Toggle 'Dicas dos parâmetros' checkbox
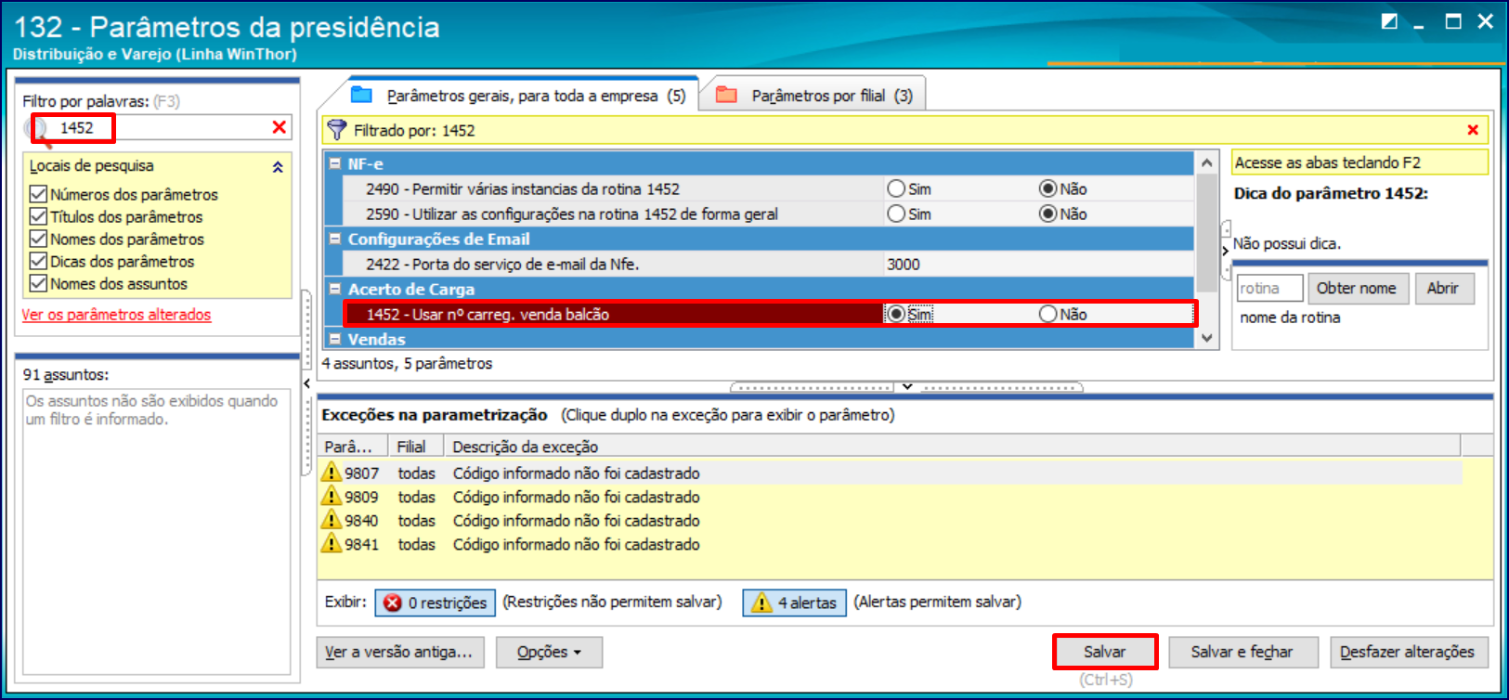Image resolution: width=1509 pixels, height=700 pixels. [x=38, y=261]
